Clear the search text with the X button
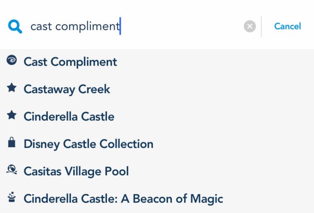 (x=250, y=26)
